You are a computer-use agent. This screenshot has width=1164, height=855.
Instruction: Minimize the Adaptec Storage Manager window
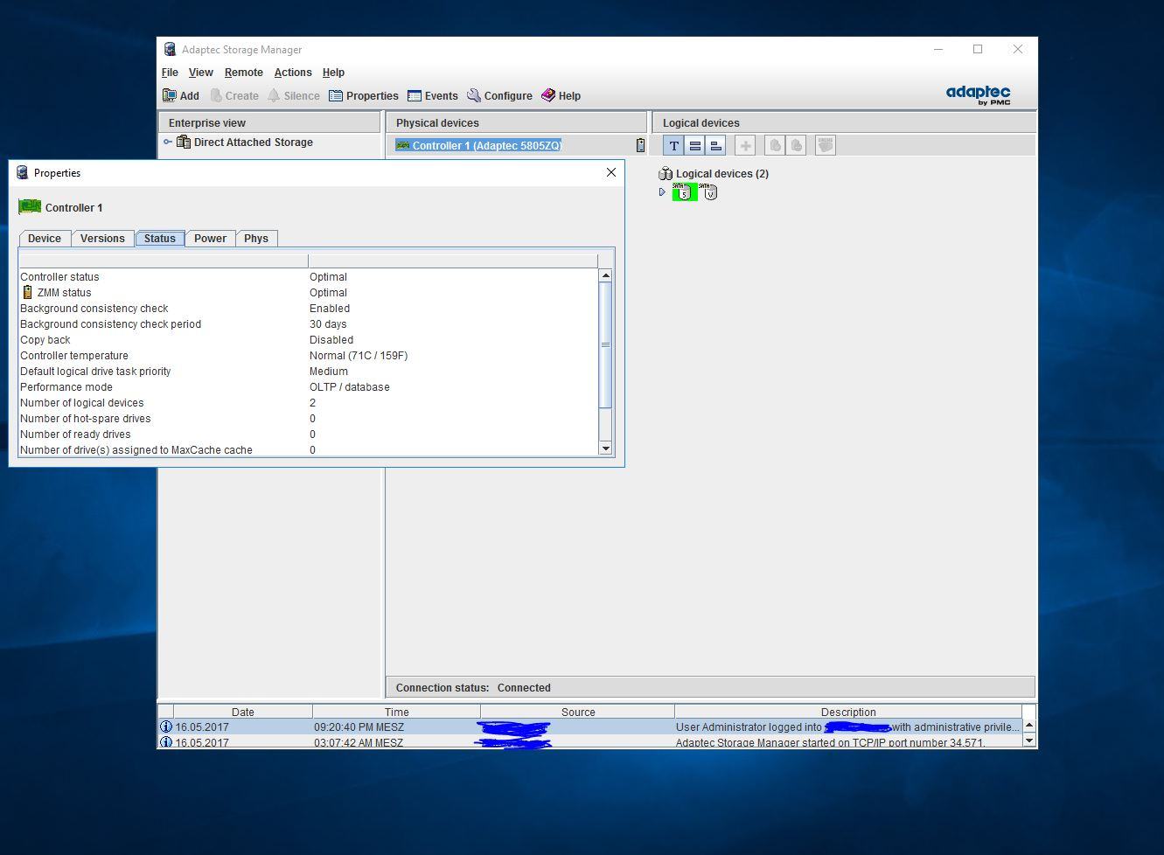pos(938,49)
